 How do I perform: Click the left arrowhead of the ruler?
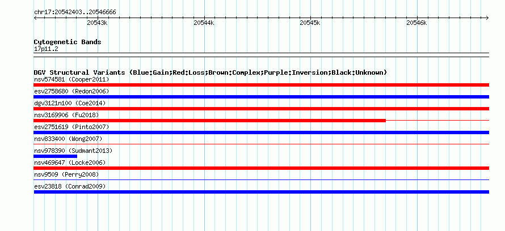point(35,18)
